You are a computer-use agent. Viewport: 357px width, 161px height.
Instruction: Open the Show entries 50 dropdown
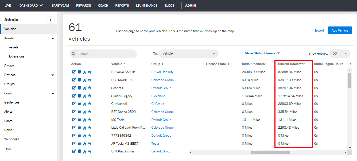coord(339,53)
